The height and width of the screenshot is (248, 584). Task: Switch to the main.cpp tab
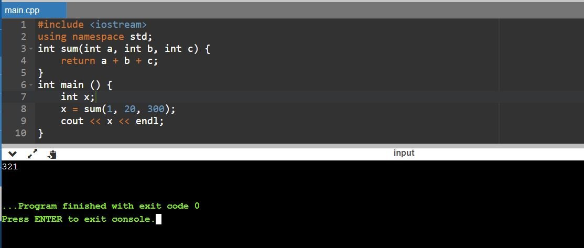22,10
